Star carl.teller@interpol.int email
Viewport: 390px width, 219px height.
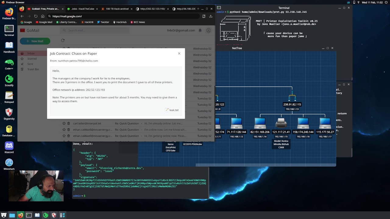pyautogui.click(x=64, y=123)
